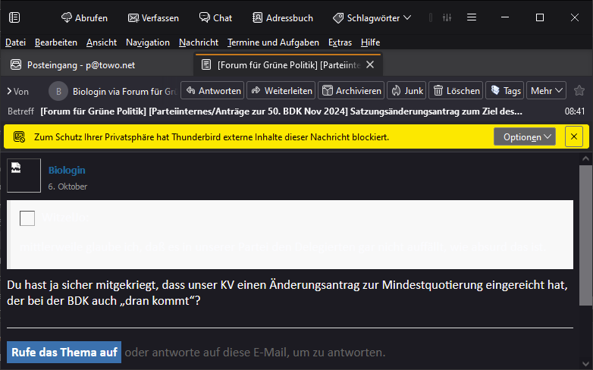Maximize the Thunderbird window

(x=540, y=17)
